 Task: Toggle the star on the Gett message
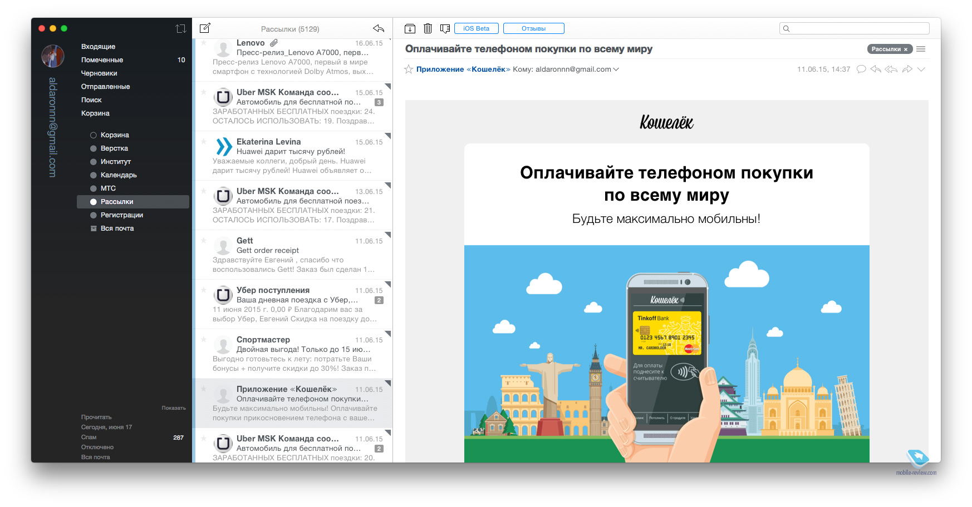point(204,241)
